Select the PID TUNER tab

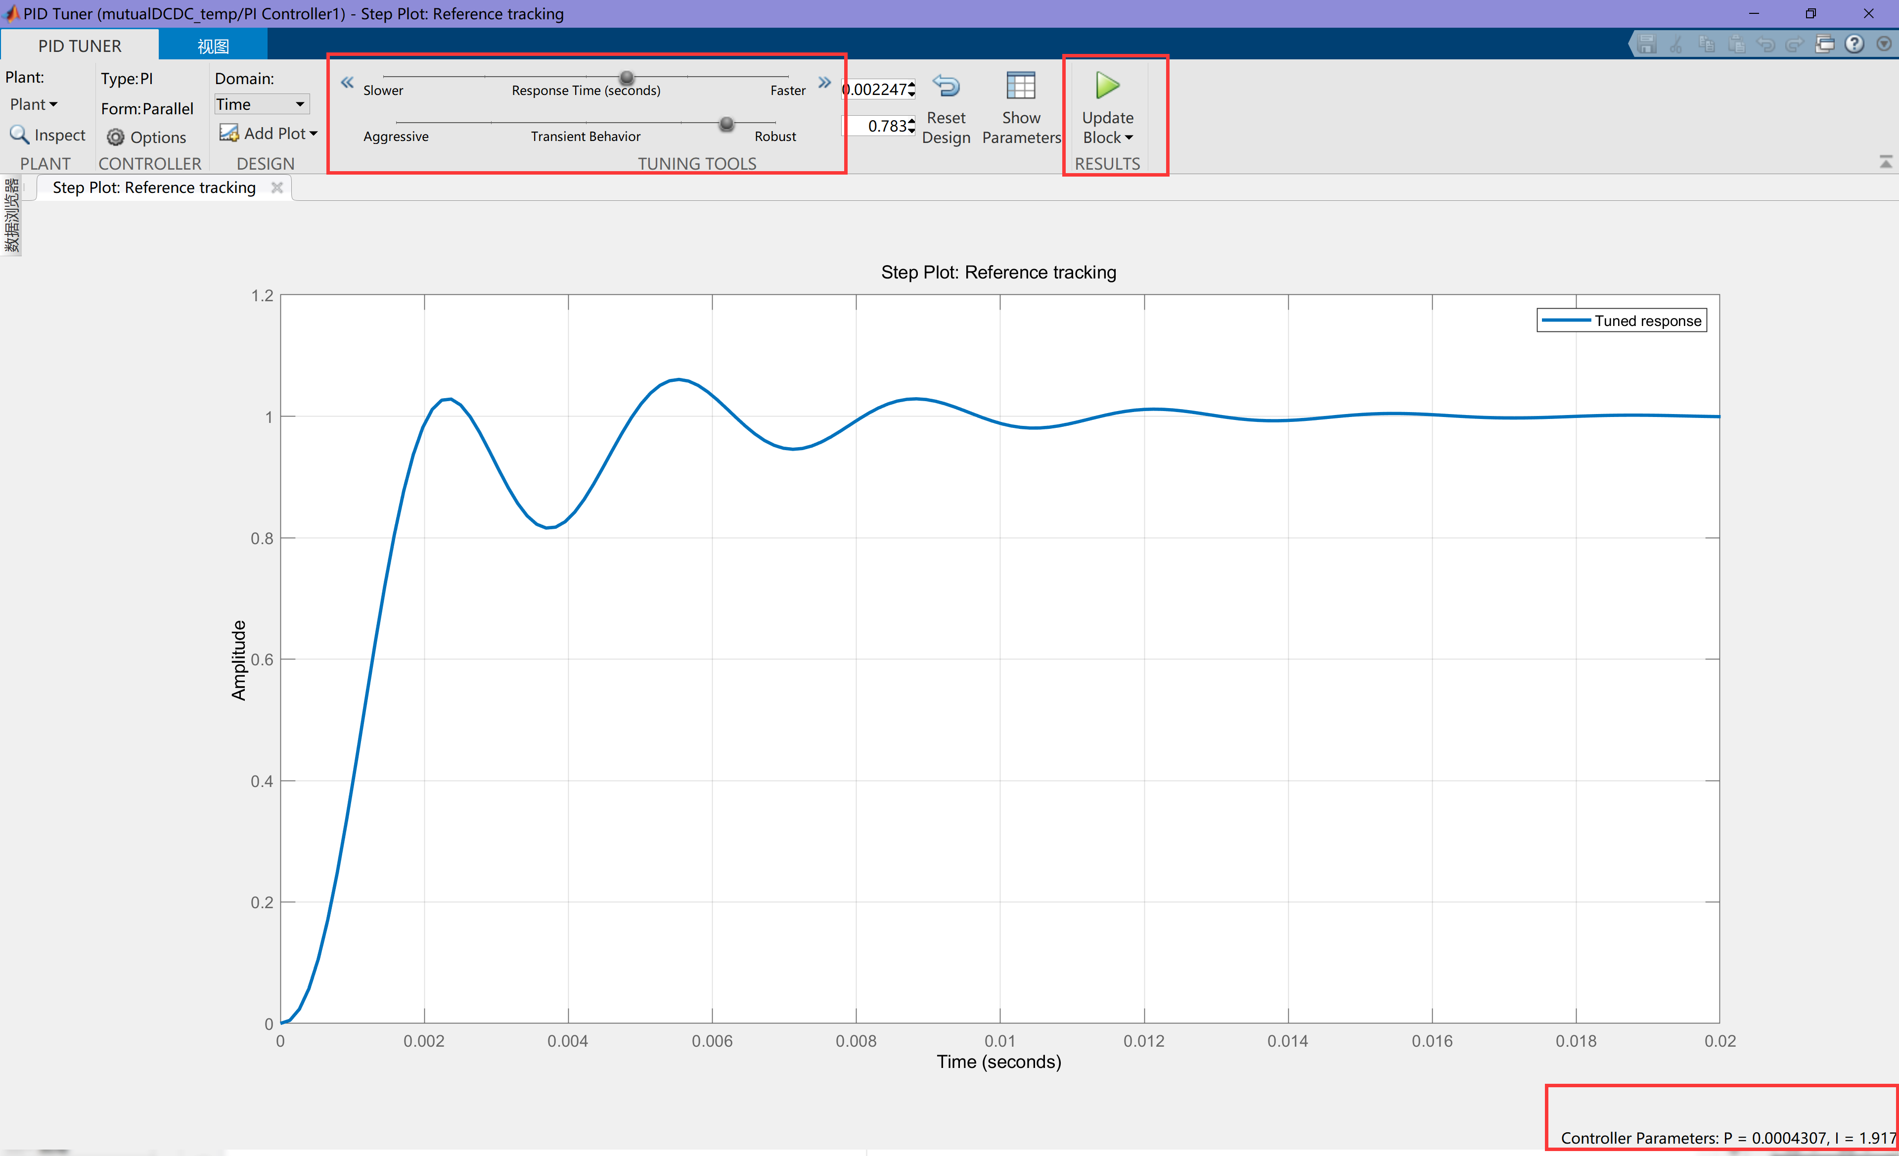coord(80,46)
